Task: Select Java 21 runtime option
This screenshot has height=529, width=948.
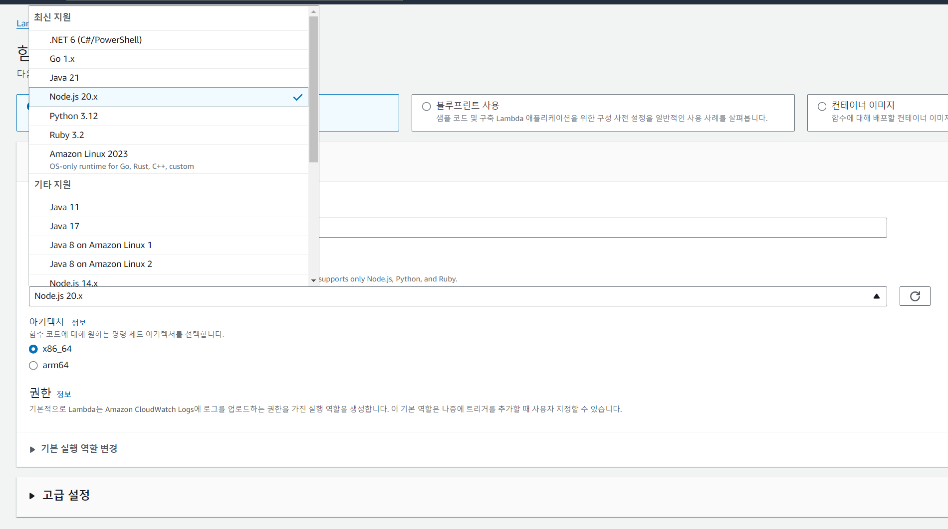Action: click(169, 78)
